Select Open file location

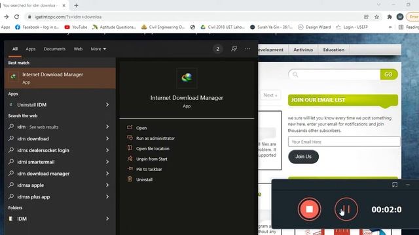click(153, 149)
